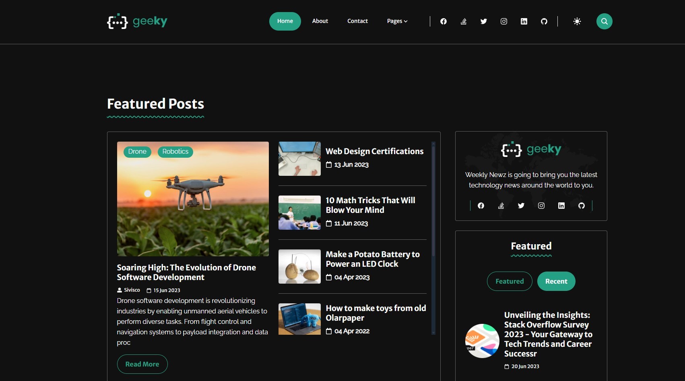685x381 pixels.
Task: Click the Twitter icon in sidebar card
Action: [x=521, y=206]
